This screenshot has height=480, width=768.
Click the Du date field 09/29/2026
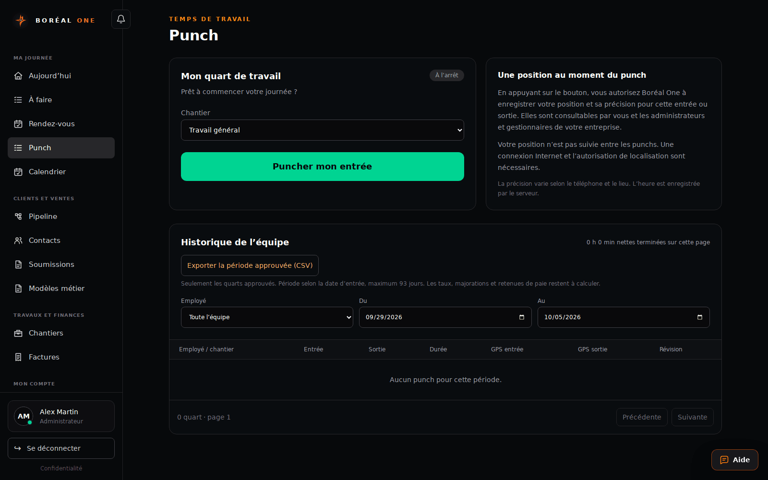(x=445, y=317)
